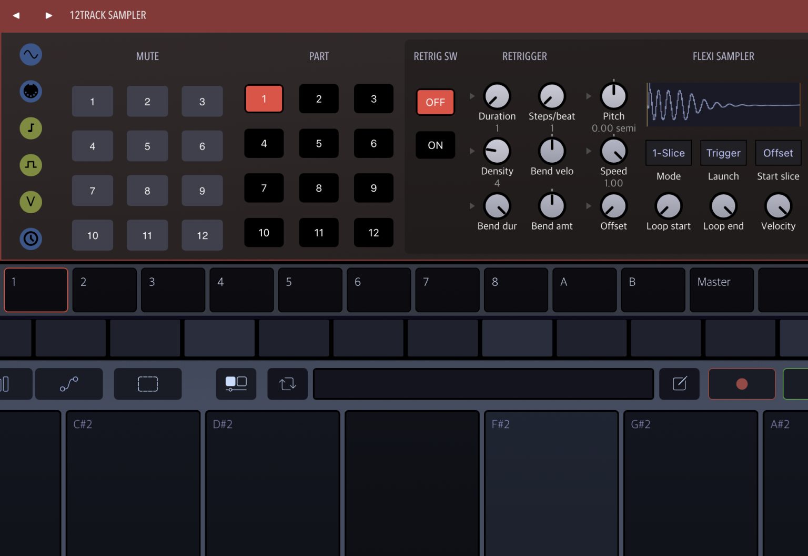
Task: Click the Pitch knob
Action: 613,96
